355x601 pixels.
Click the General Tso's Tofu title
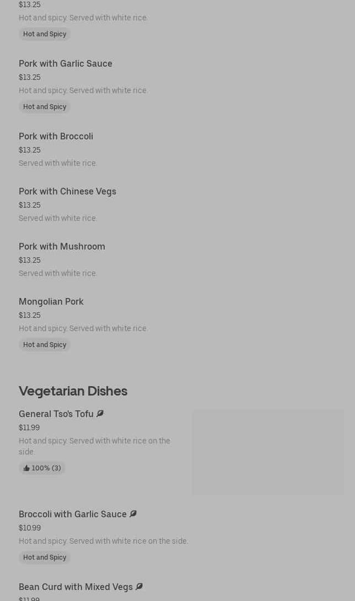[x=56, y=414]
